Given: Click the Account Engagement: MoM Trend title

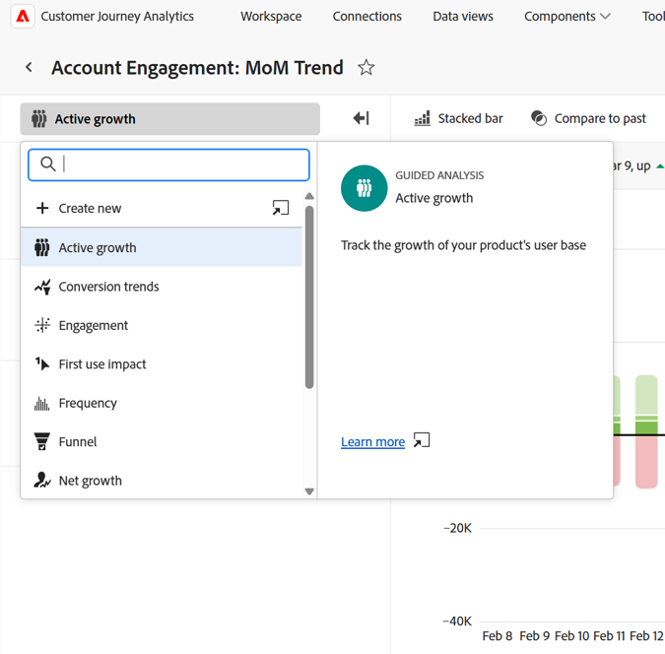Looking at the screenshot, I should pyautogui.click(x=197, y=68).
